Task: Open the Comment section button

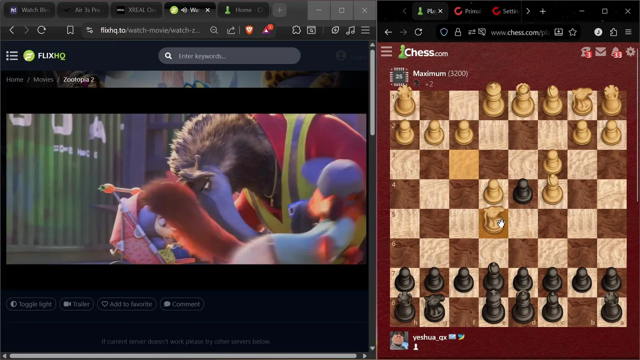Action: tap(182, 304)
